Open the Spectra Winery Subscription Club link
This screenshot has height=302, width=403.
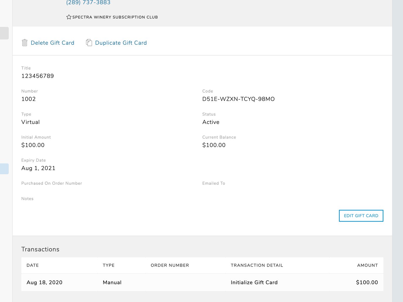[x=115, y=17]
